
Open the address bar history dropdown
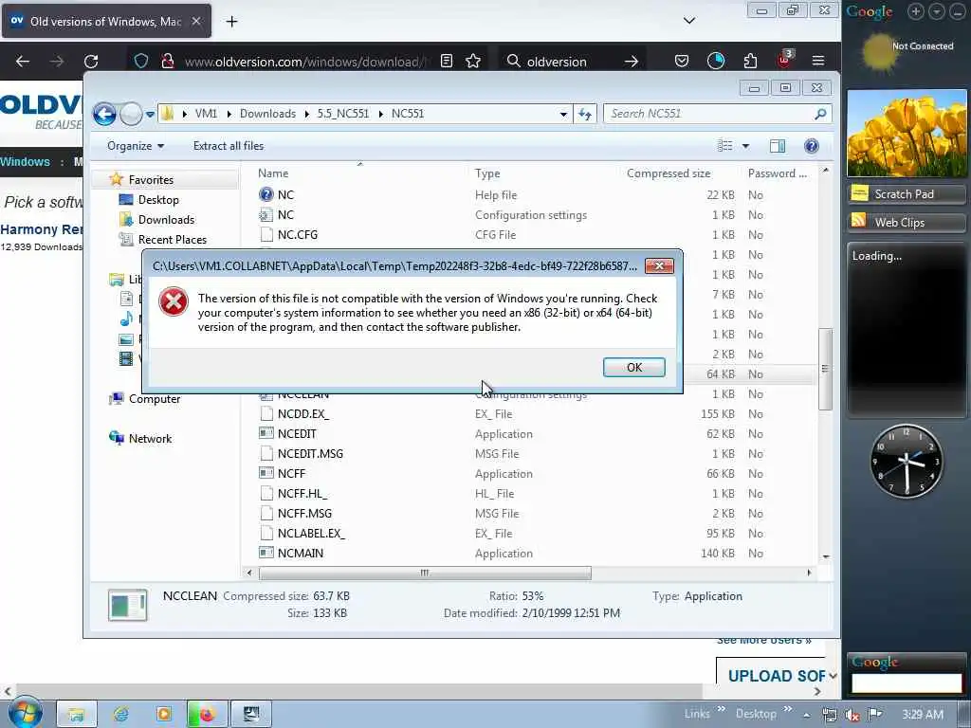[x=563, y=114]
